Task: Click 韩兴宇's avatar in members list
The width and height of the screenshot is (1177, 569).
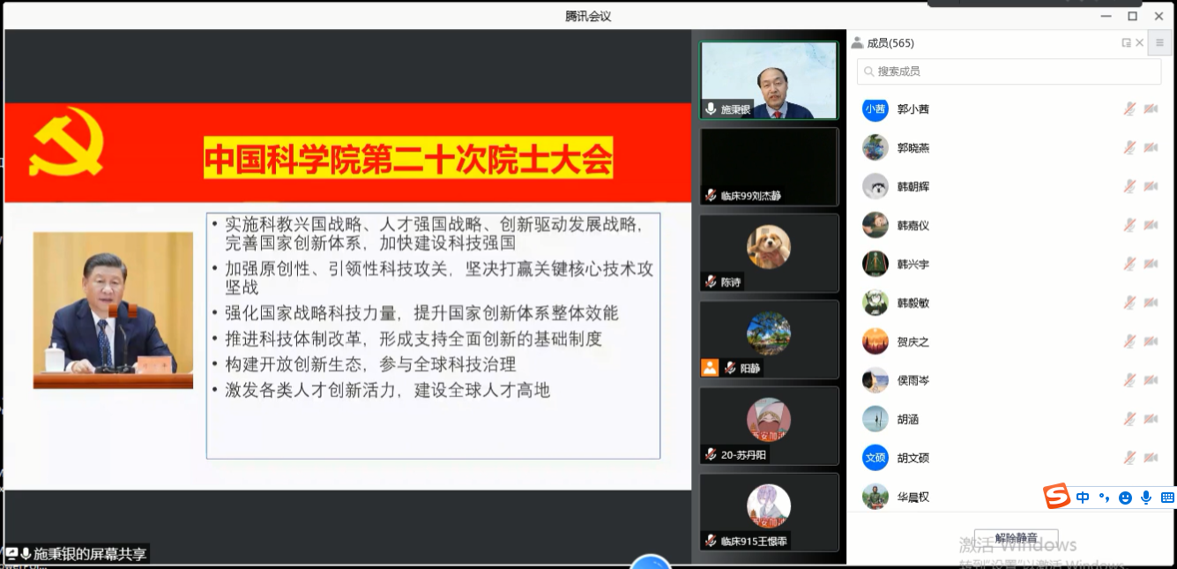Action: (x=875, y=265)
